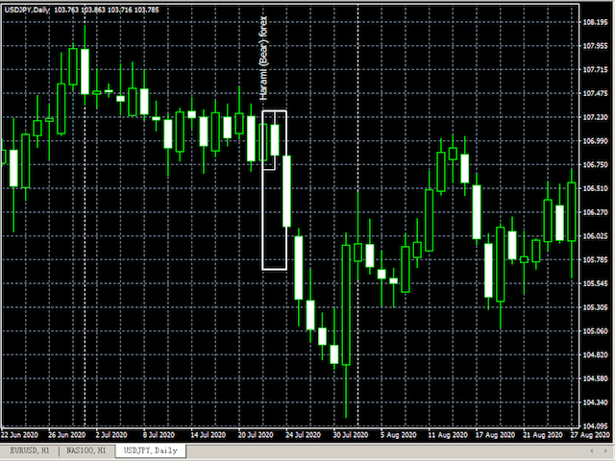Click the 30 Jul 2020 date label
615x461 pixels.
pos(351,435)
